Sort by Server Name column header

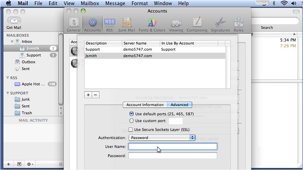[141, 43]
